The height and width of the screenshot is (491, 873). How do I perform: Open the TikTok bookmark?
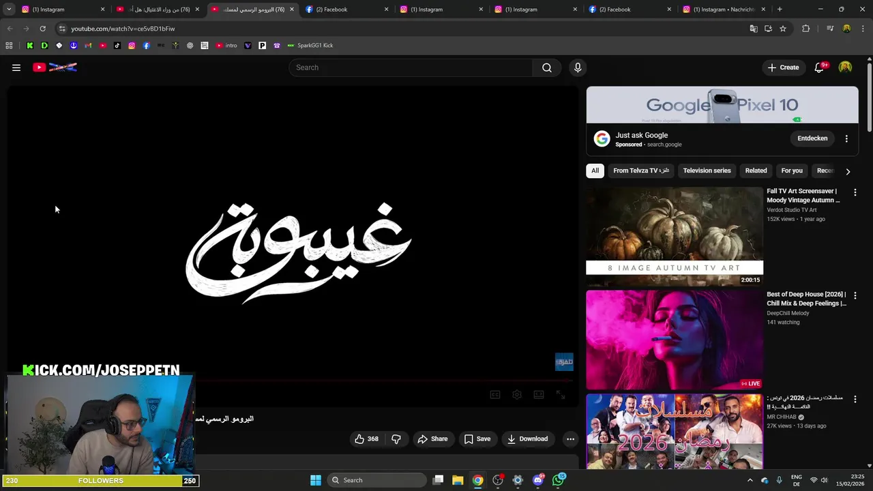coord(117,46)
